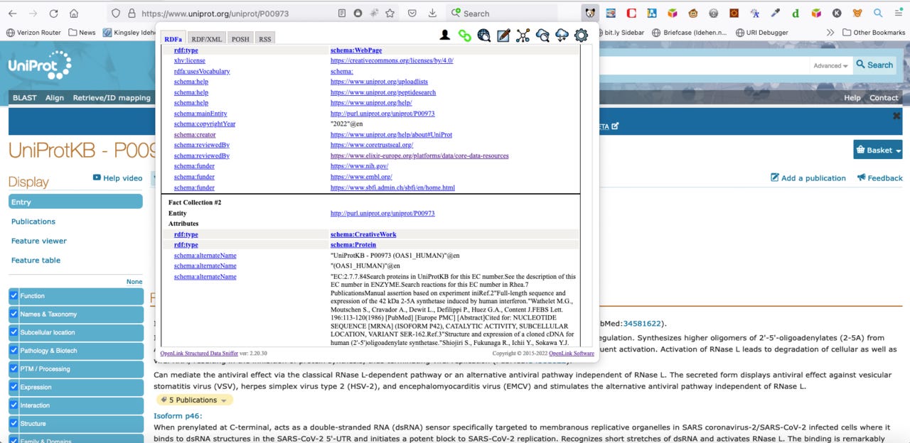The height and width of the screenshot is (443, 910).
Task: Uncheck the Structure checkbox
Action: tap(14, 424)
